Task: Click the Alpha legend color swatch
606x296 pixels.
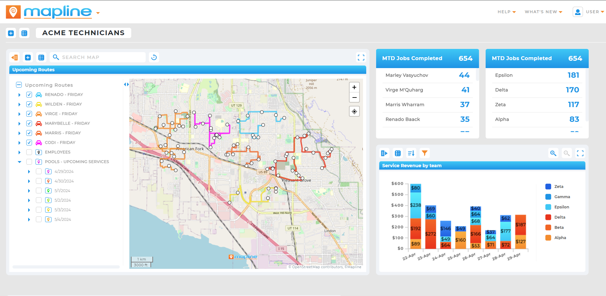Action: coord(548,238)
